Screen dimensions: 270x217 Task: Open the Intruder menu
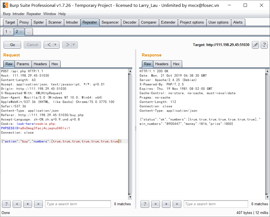tap(18, 14)
